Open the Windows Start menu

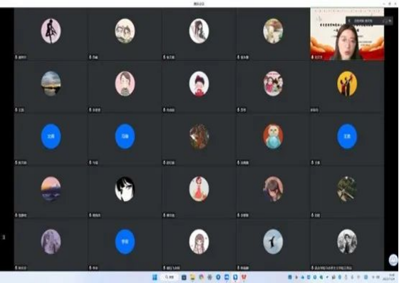tap(155, 277)
